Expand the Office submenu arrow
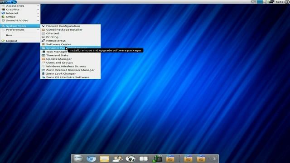Image resolution: width=290 pixels, height=163 pixels. click(38, 17)
